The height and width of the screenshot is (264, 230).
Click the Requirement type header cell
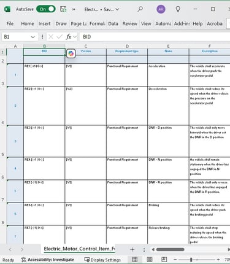[127, 52]
